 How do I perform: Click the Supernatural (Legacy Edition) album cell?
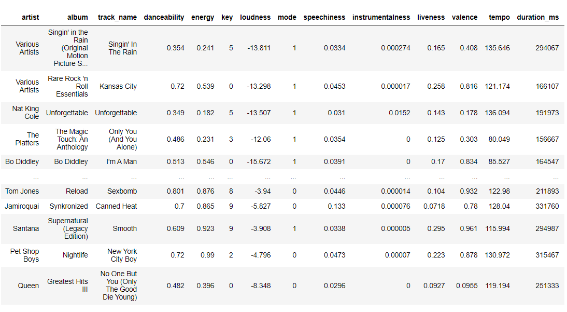(x=68, y=228)
